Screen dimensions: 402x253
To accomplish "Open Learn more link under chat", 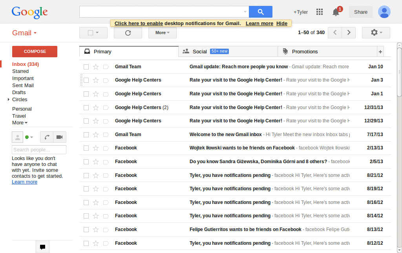I will (x=24, y=182).
